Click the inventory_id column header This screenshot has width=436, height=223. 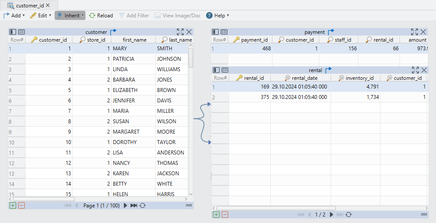tap(356, 78)
